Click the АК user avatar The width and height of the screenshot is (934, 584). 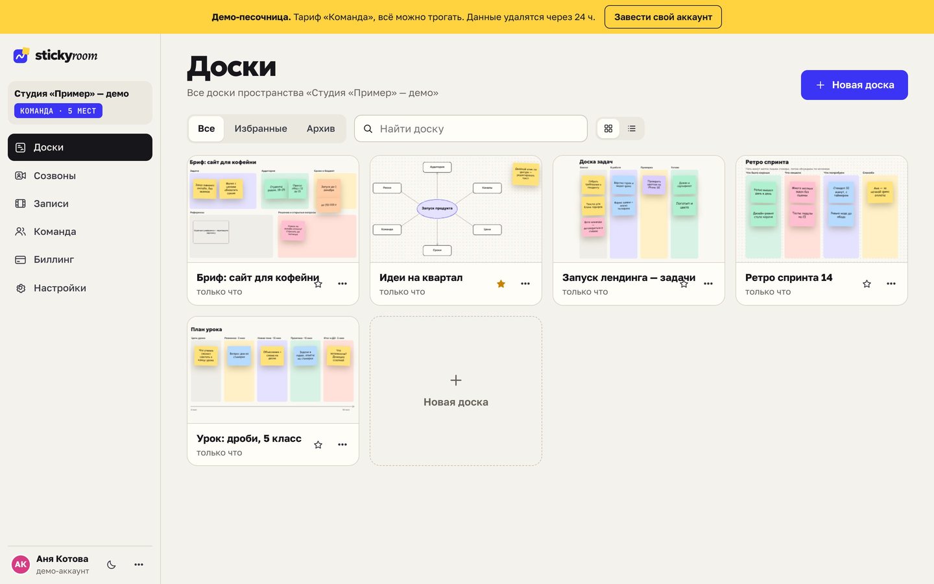tap(21, 565)
